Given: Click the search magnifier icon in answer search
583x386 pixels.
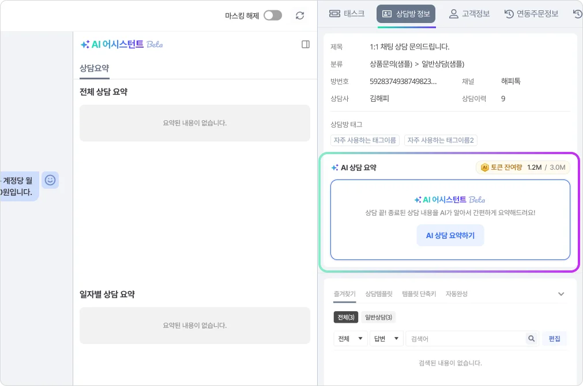Looking at the screenshot, I should point(531,339).
